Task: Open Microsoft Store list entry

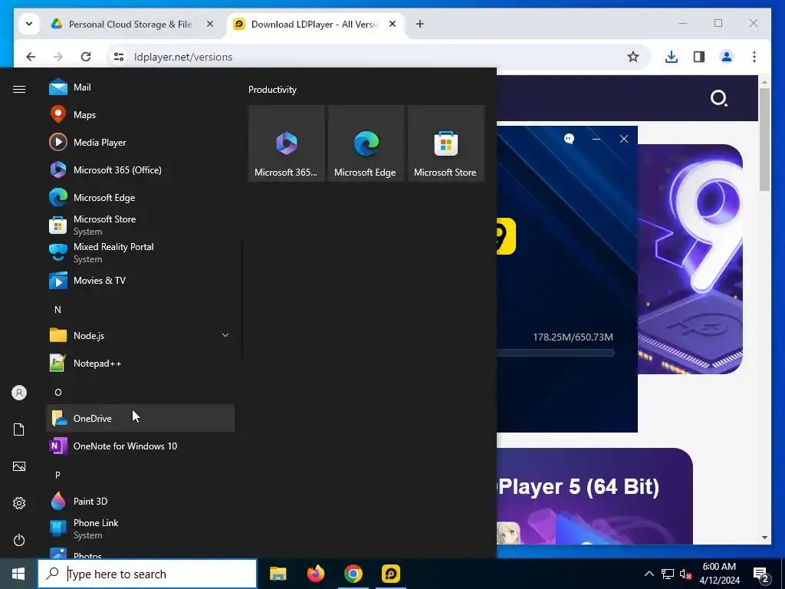Action: point(140,225)
